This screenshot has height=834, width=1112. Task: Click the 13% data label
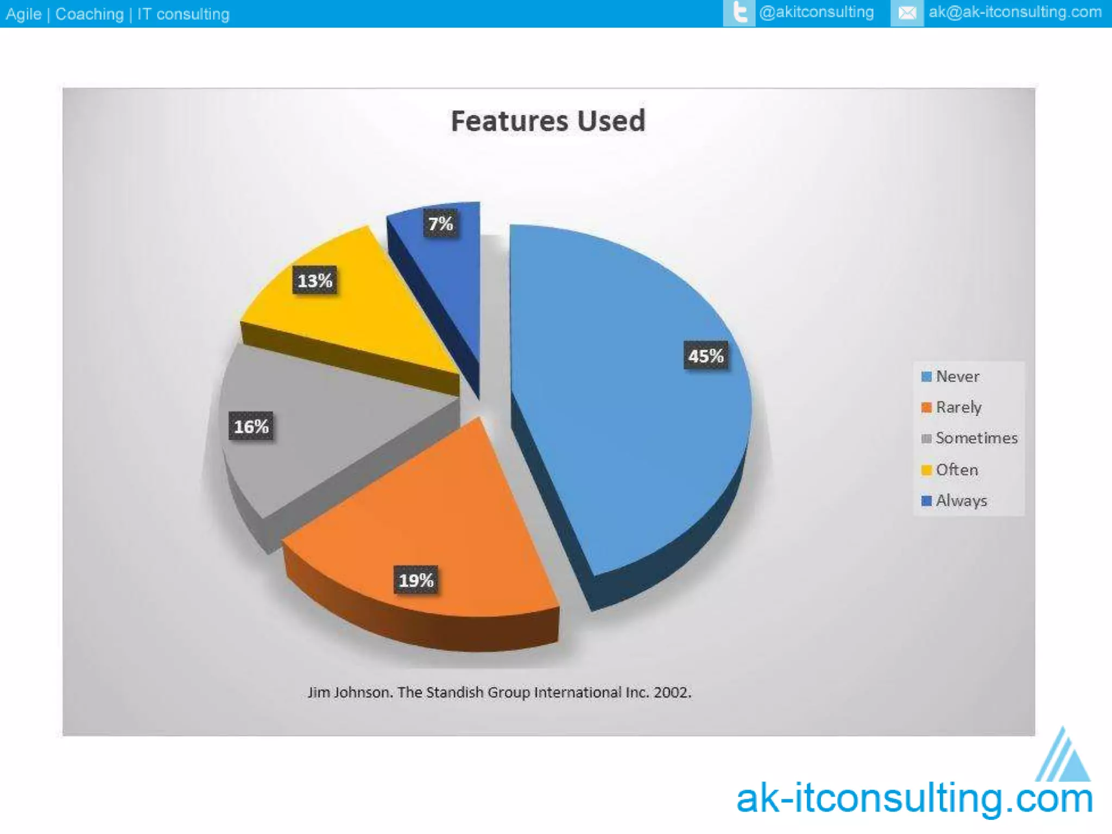click(x=314, y=281)
